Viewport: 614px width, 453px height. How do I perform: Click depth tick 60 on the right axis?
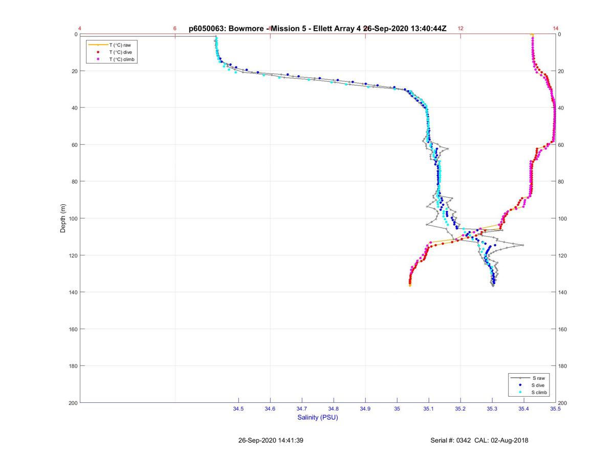[x=561, y=145]
